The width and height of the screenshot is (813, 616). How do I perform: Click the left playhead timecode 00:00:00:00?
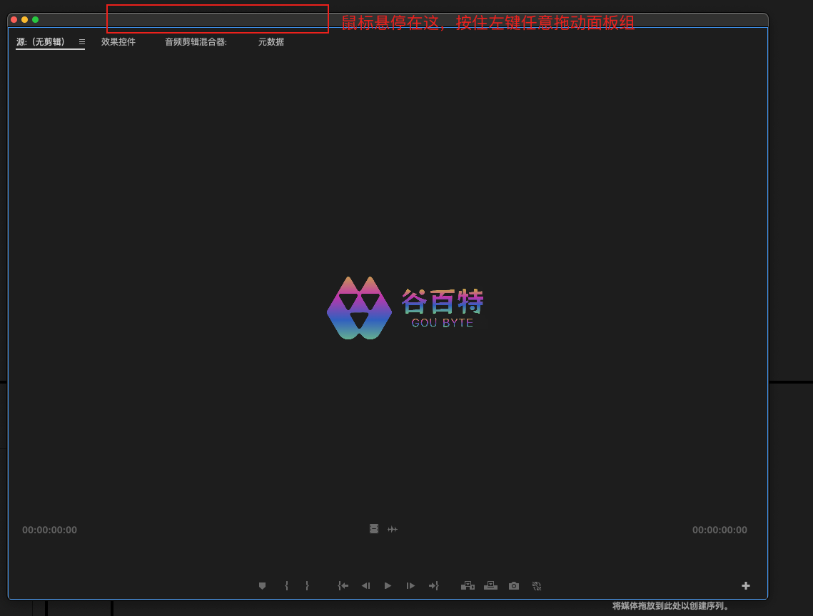(49, 530)
